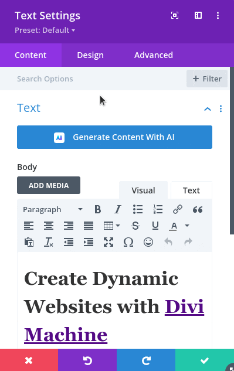This screenshot has width=234, height=371.
Task: Click the text color A icon
Action: pos(174,226)
